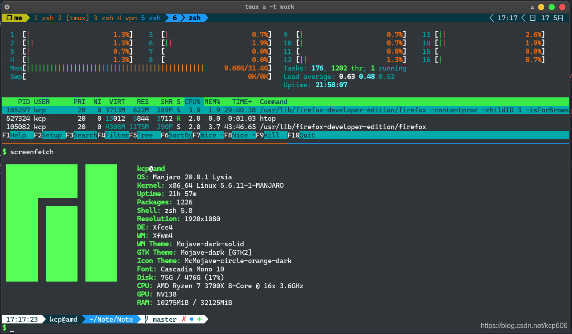Click 'OS: Manjaro 20.0.1 Lysia' line
The image size is (572, 334).
[x=185, y=177]
